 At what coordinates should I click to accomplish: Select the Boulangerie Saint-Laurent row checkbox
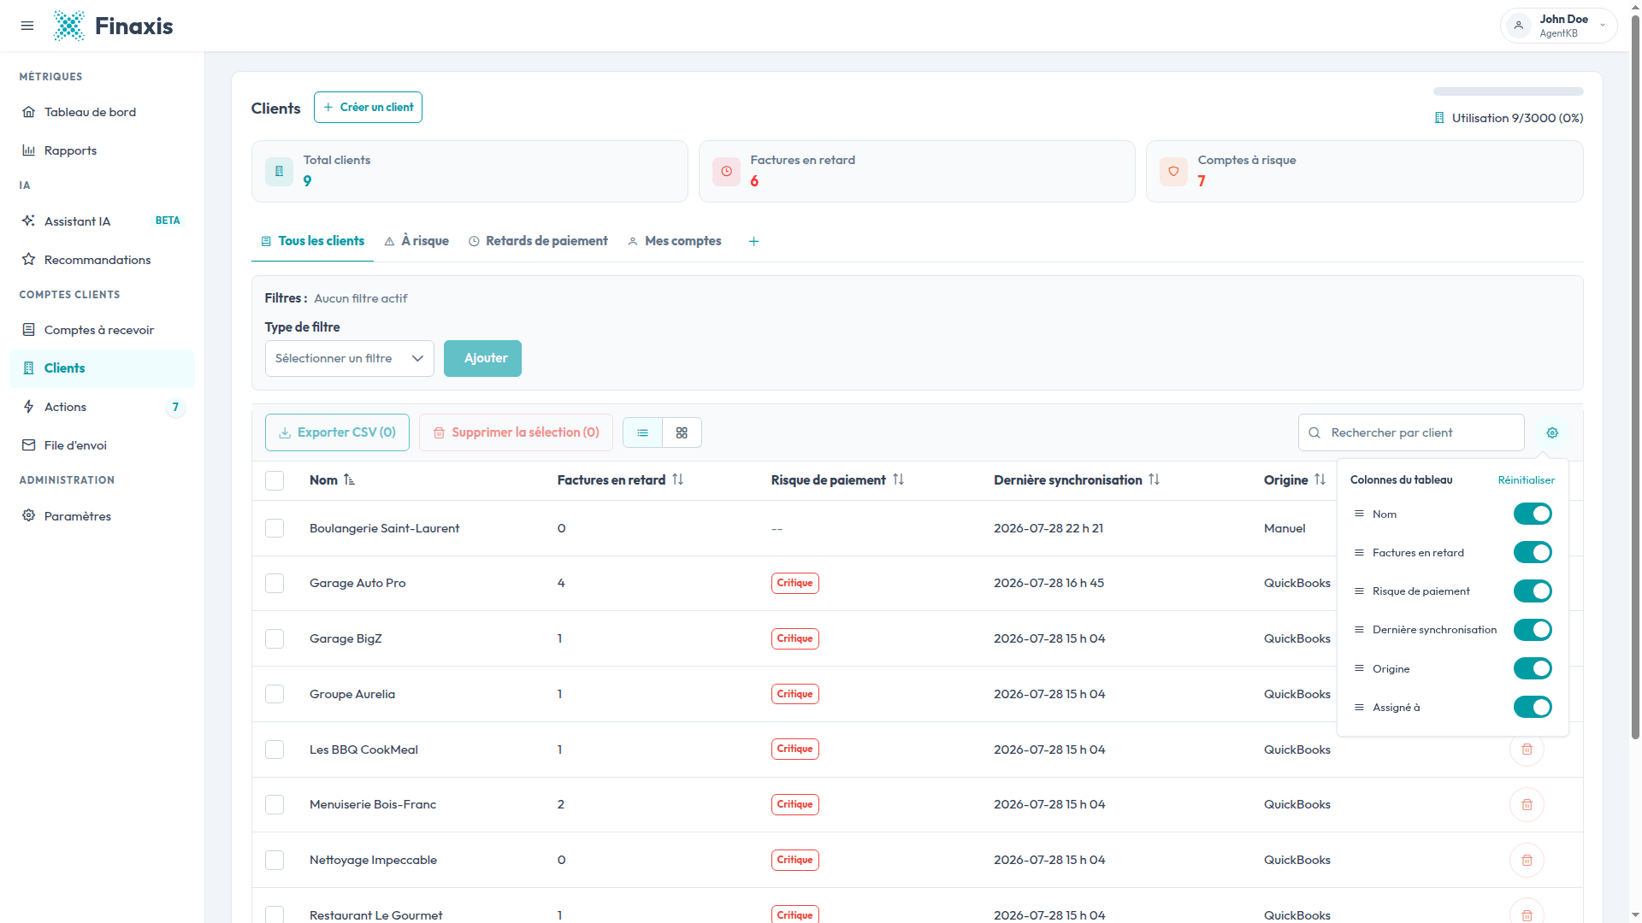(x=275, y=529)
